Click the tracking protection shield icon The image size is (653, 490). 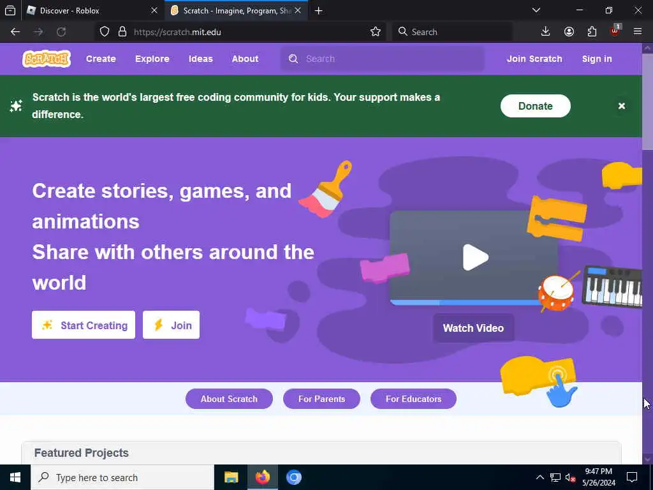(105, 32)
